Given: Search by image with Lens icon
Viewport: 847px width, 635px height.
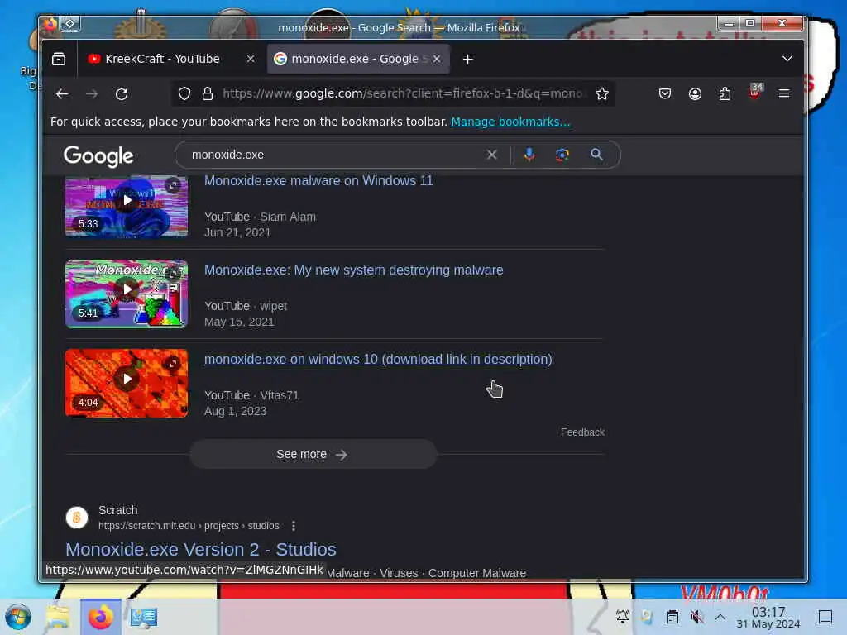Looking at the screenshot, I should click(562, 155).
